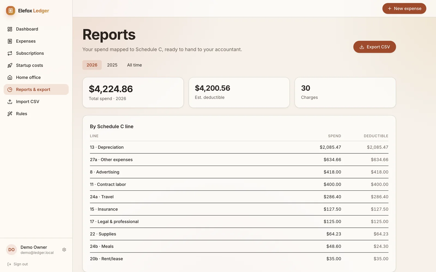Click the 30 Charges card

pyautogui.click(x=345, y=92)
